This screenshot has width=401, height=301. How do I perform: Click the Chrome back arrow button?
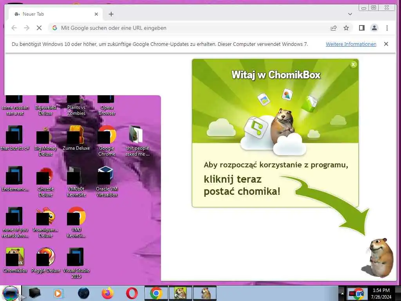click(14, 28)
